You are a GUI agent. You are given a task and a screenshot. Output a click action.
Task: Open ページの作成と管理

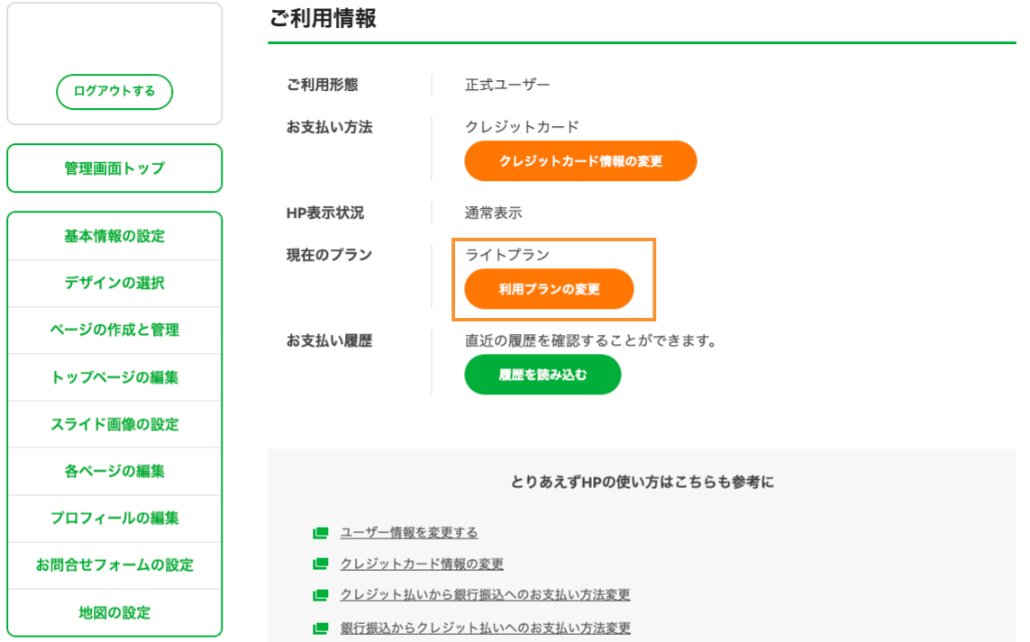114,330
